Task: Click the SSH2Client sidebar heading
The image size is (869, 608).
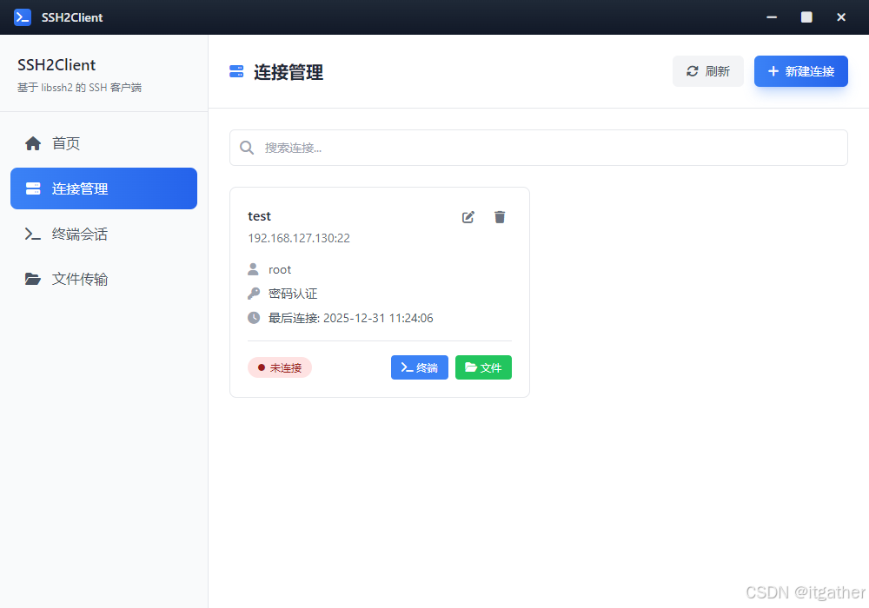Action: click(x=56, y=65)
